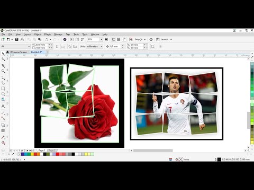This screenshot has height=190, width=254.
Task: Open the Effects menu
Action: 48,34
